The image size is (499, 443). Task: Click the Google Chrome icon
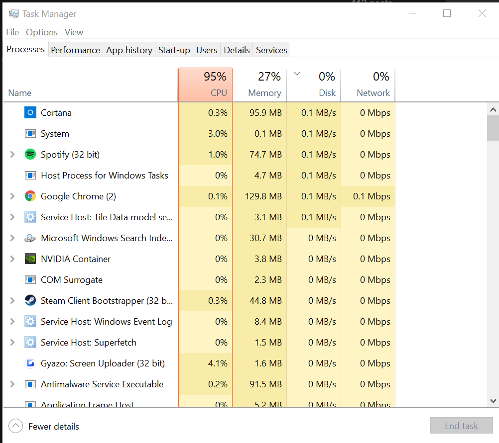pos(30,196)
